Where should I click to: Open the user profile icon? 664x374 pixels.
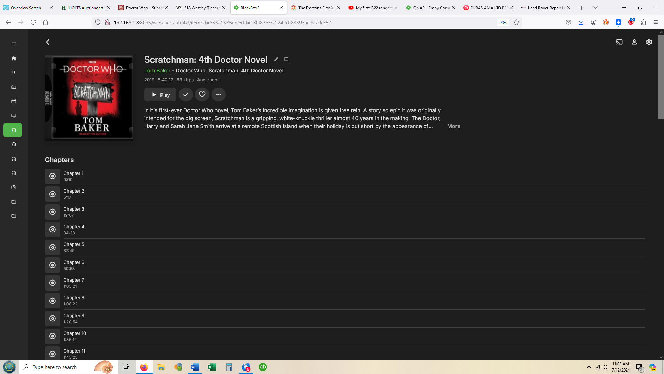click(634, 42)
